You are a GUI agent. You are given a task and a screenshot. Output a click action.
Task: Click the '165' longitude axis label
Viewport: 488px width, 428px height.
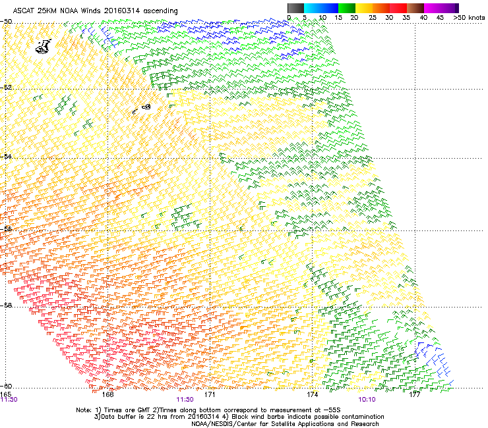5,394
